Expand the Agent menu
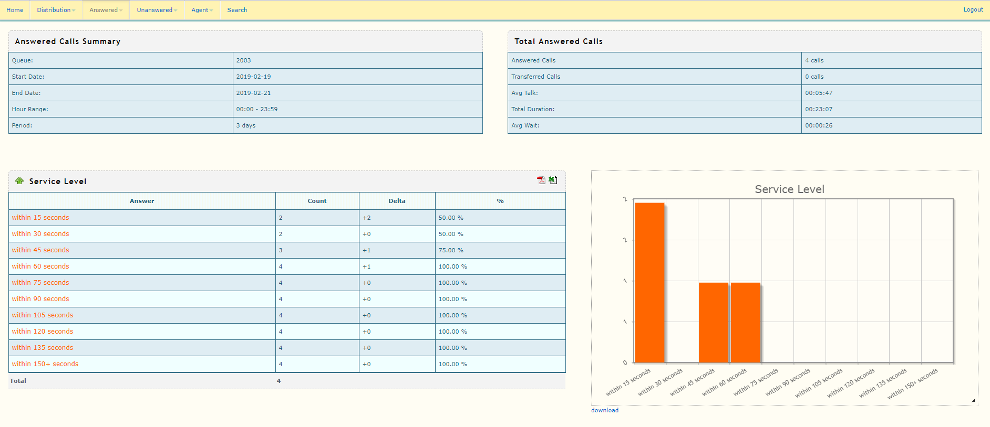This screenshot has width=990, height=427. 202,10
